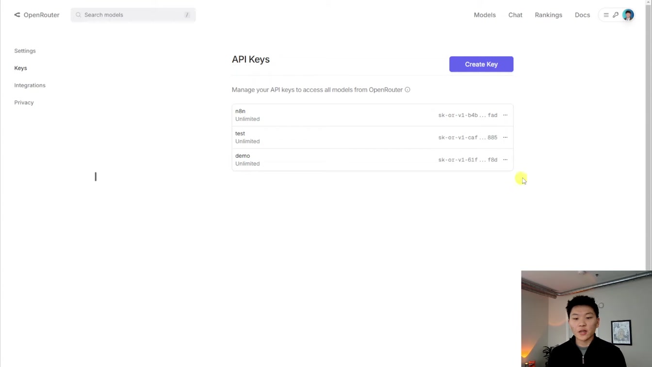This screenshot has width=652, height=367.
Task: Click the demo key name
Action: [x=243, y=156]
